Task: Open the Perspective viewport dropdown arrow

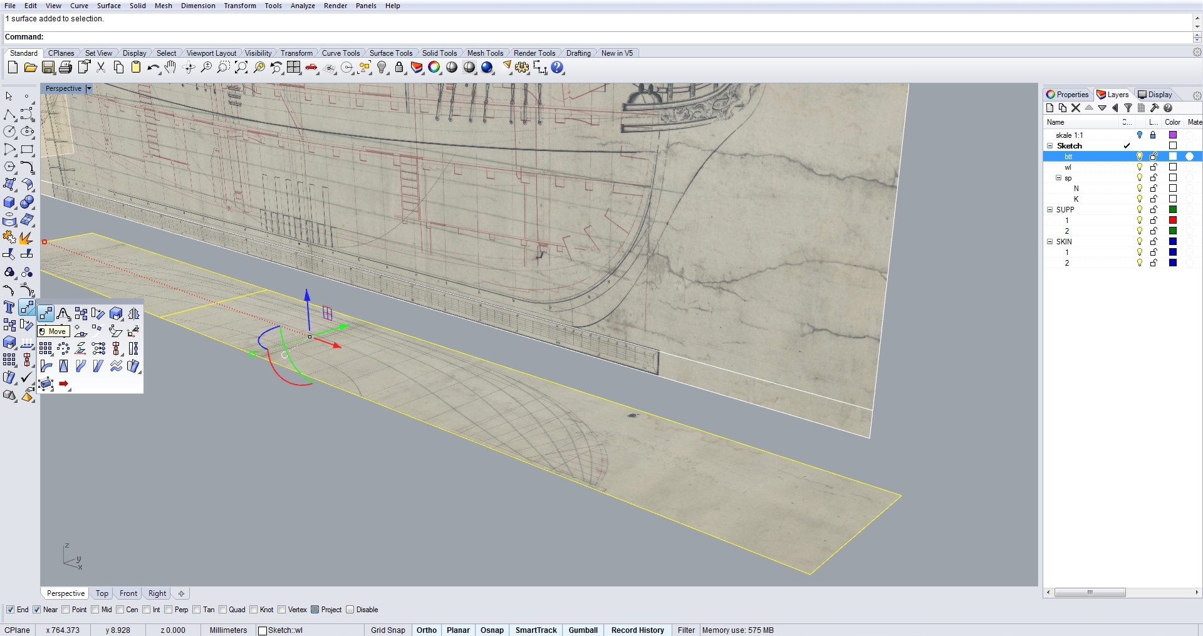Action: [x=89, y=88]
